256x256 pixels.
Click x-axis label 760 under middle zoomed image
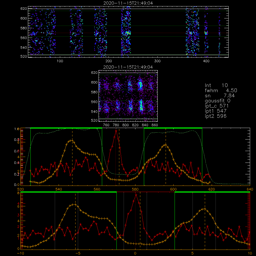[106, 125]
